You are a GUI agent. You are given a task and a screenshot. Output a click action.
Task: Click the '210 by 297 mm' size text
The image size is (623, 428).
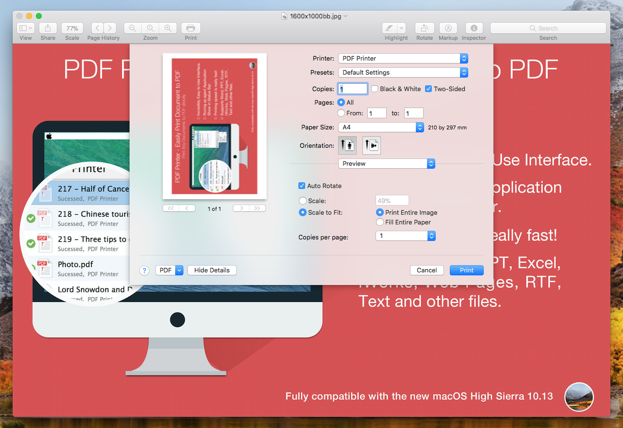click(x=447, y=127)
